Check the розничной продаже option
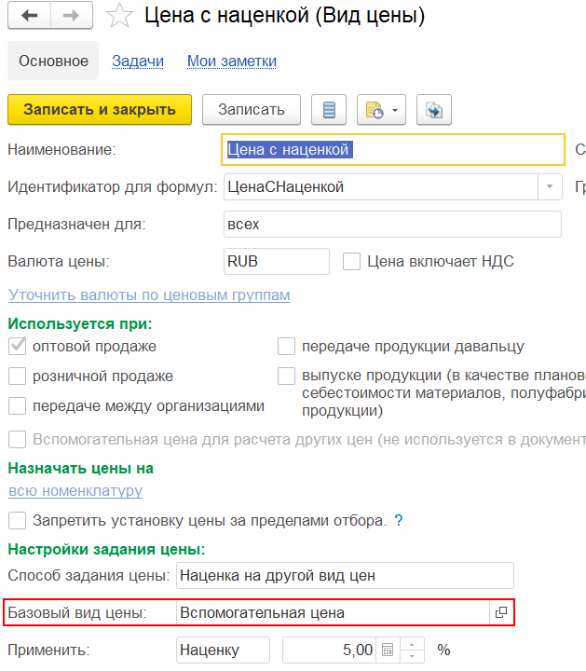The image size is (586, 671). (17, 377)
